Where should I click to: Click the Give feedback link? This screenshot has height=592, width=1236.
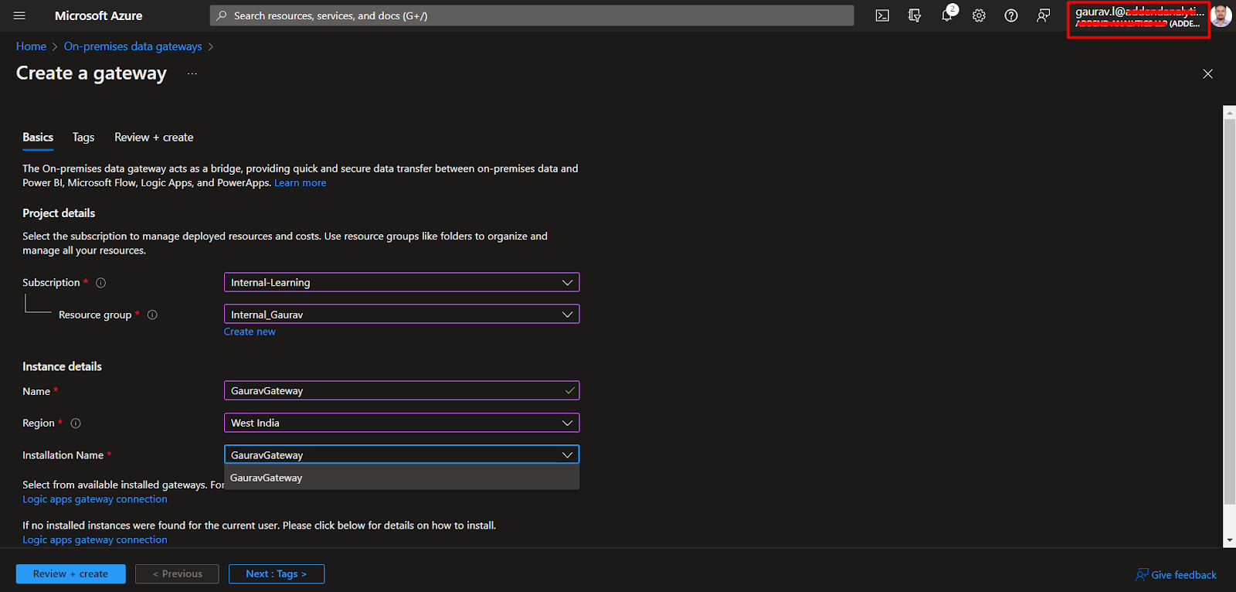coord(1183,575)
